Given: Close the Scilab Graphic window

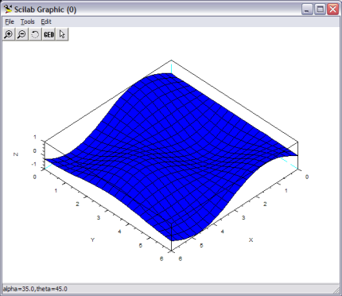Looking at the screenshot, I should [x=332, y=10].
